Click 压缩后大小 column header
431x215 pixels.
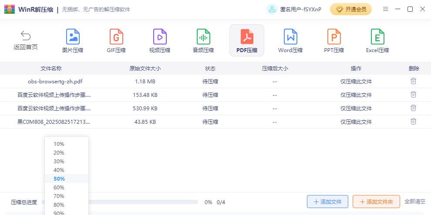point(275,69)
